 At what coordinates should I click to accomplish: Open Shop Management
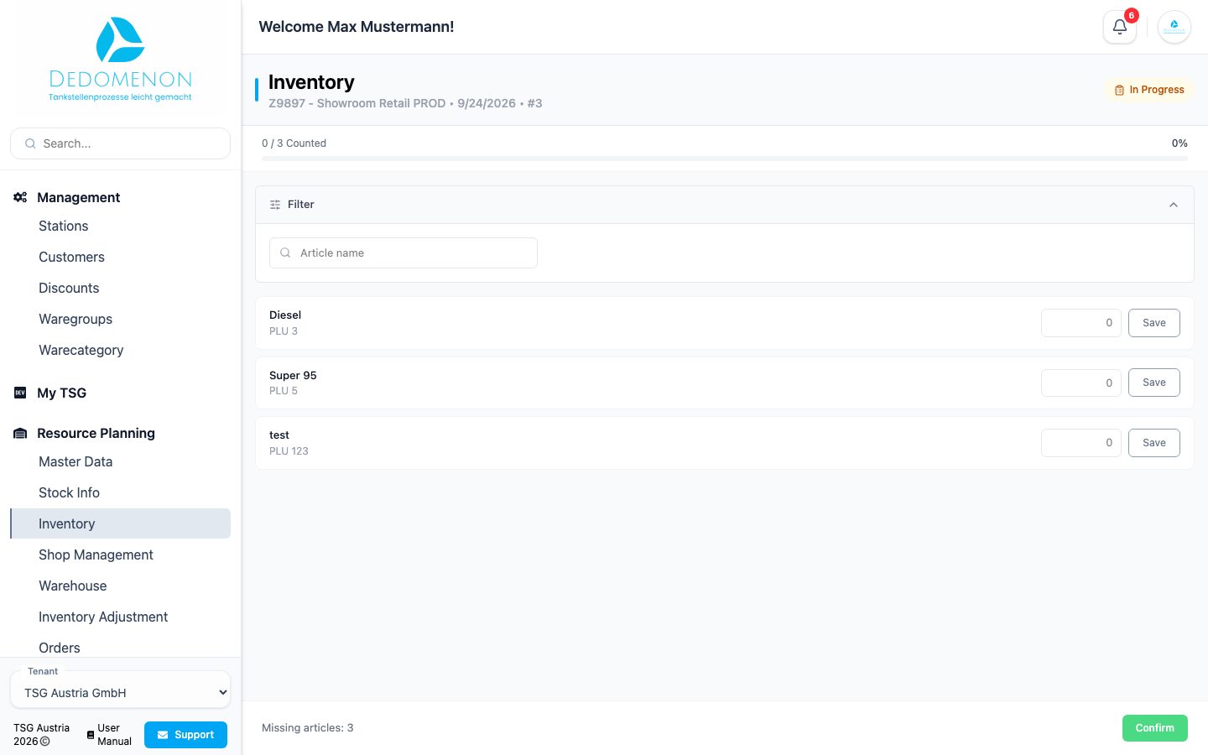coord(96,555)
